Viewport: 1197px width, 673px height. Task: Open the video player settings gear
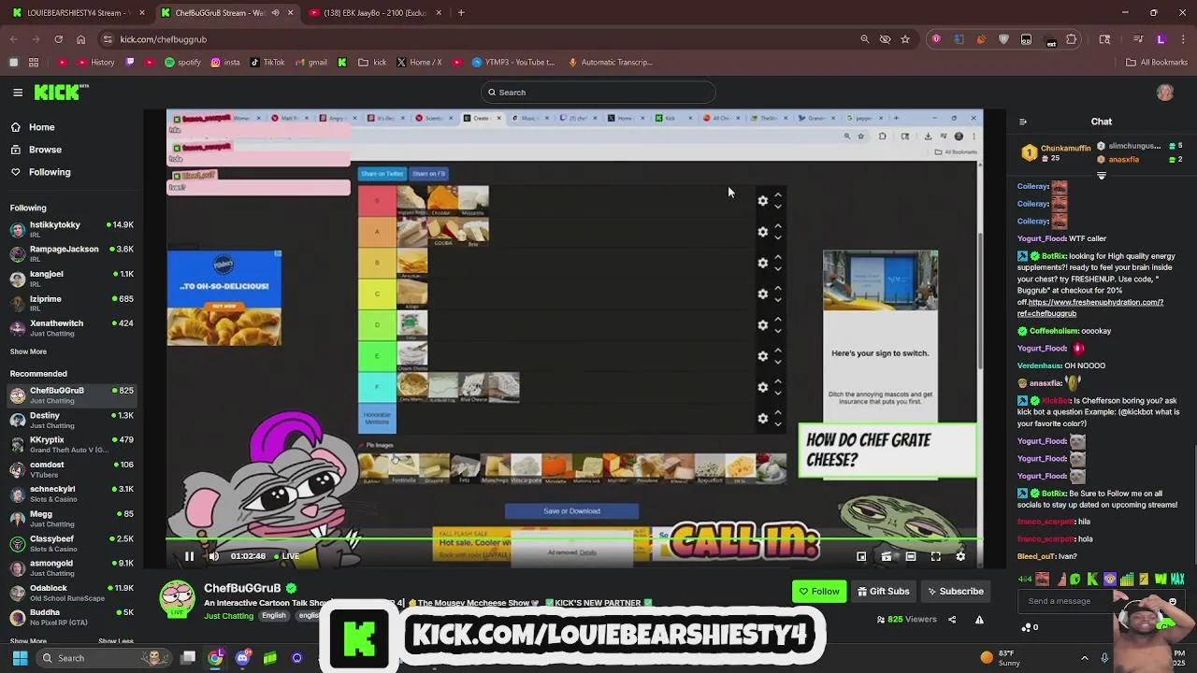[x=960, y=556]
